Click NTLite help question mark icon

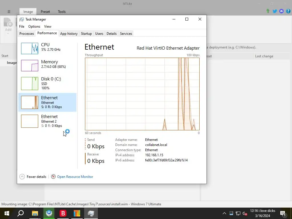click(288, 11)
